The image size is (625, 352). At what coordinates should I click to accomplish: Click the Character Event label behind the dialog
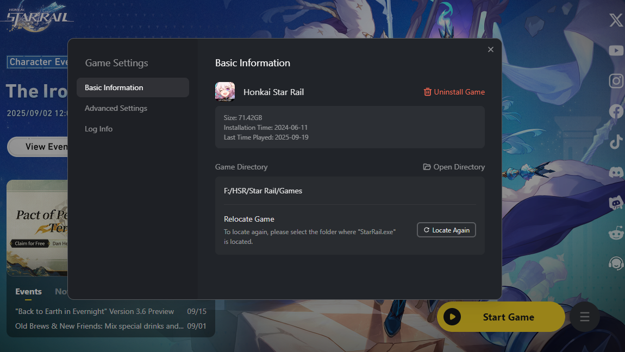coord(37,62)
